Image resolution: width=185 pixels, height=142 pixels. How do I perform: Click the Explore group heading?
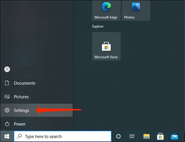point(98,26)
